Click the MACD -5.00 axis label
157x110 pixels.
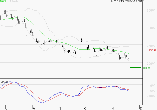152,91
